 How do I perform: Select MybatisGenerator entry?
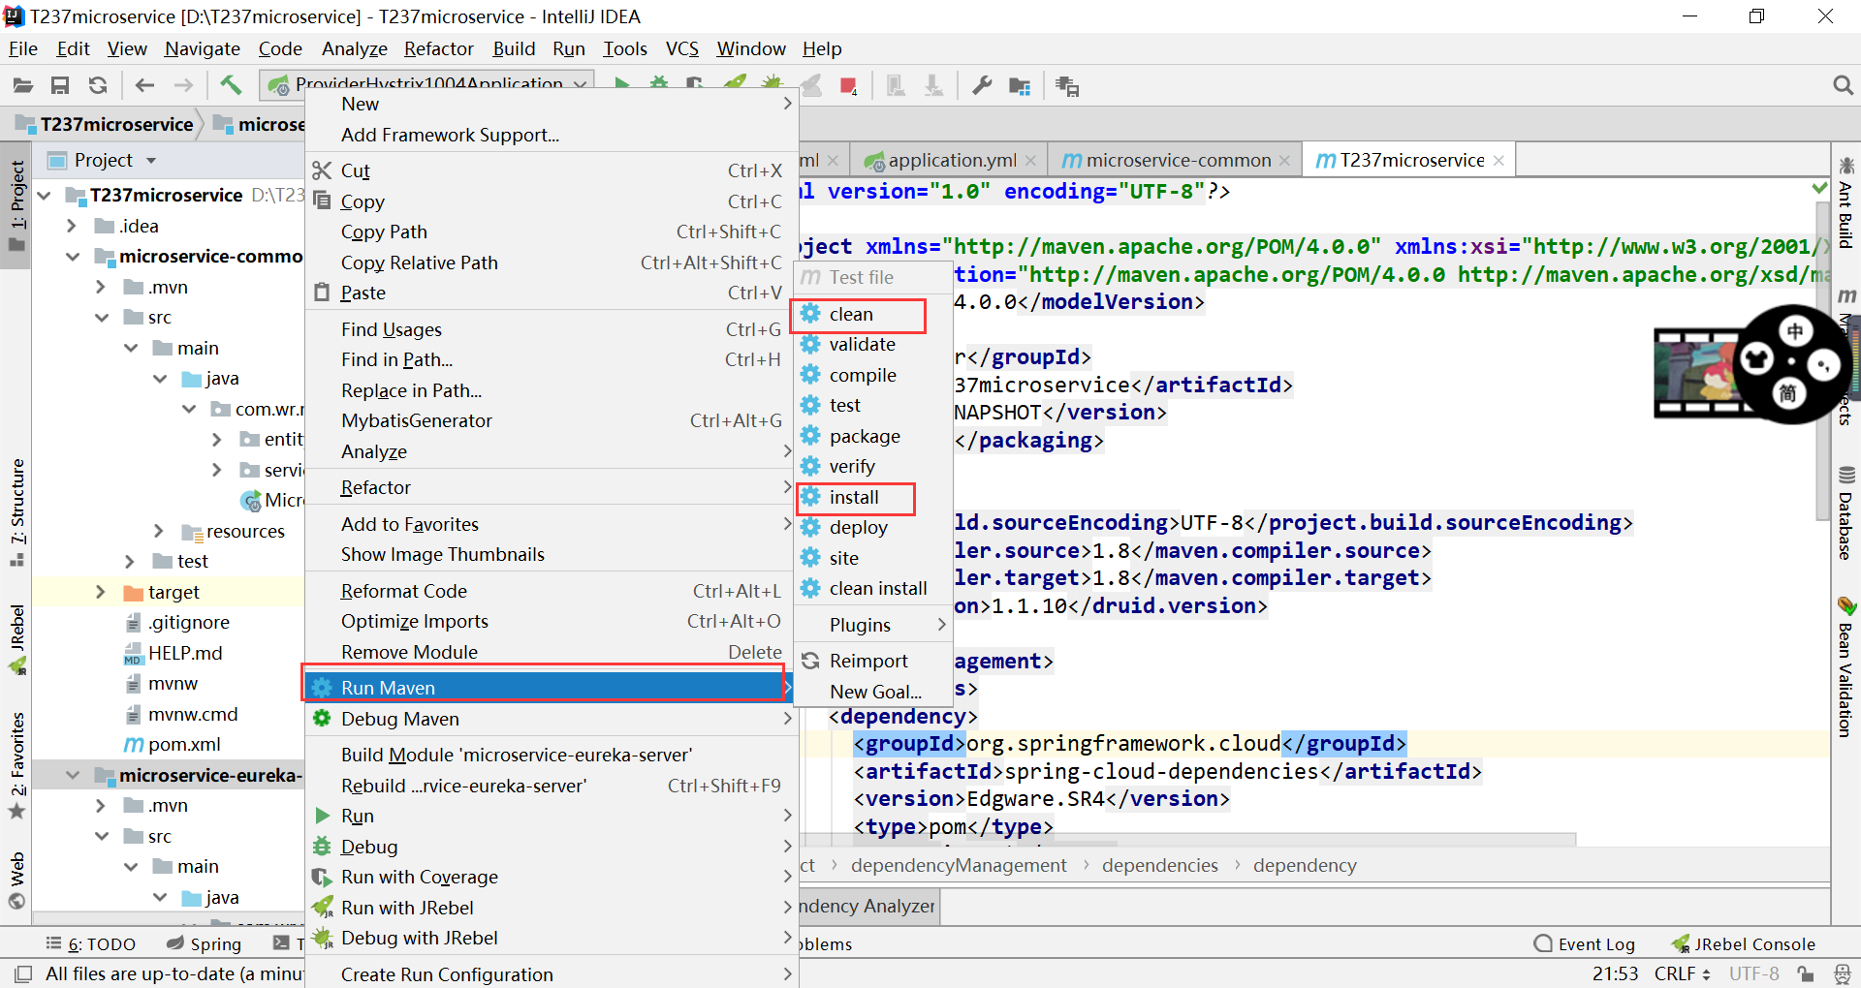551,420
